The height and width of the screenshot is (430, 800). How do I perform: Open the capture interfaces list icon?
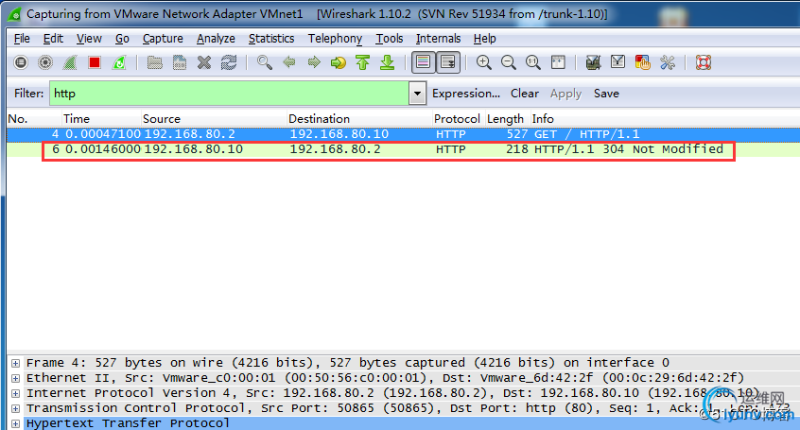tap(21, 62)
